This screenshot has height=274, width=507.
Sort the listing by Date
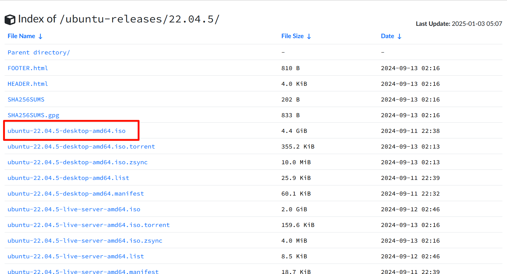click(387, 36)
